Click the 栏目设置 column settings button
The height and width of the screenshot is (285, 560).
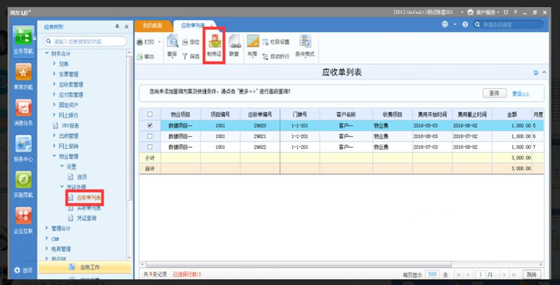275,42
